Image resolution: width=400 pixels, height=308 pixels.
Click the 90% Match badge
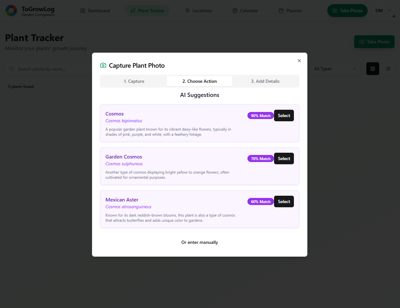point(260,116)
